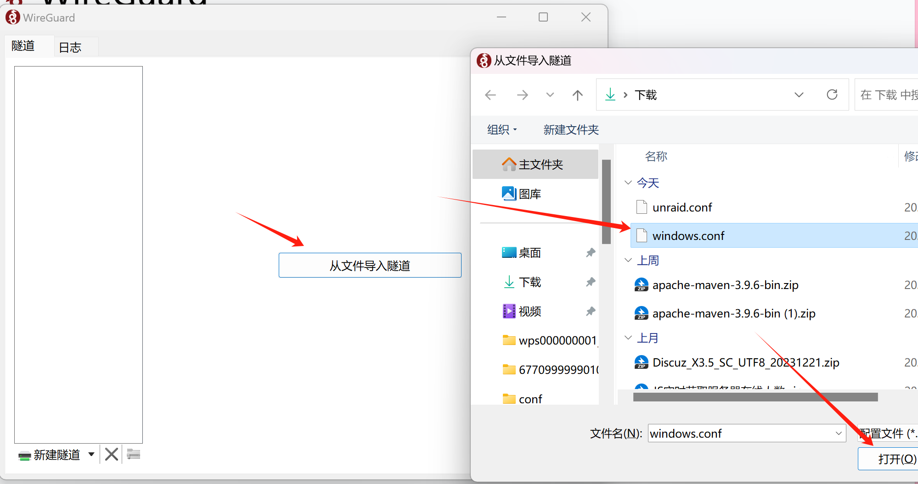Open the 新建隧道 dropdown arrow
The width and height of the screenshot is (918, 484).
tap(91, 454)
